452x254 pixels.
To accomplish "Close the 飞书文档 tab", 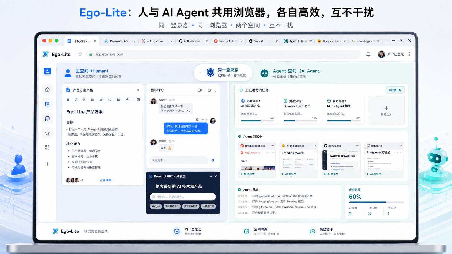I will click(x=95, y=41).
